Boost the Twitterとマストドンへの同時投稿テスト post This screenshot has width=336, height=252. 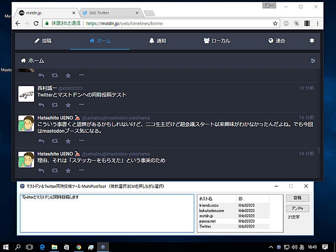tap(55, 105)
